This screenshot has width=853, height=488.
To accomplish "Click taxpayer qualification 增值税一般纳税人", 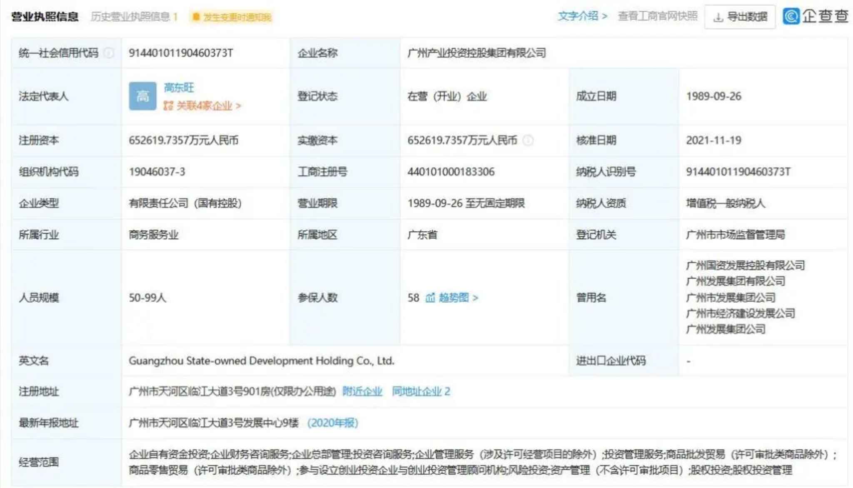I will [725, 203].
